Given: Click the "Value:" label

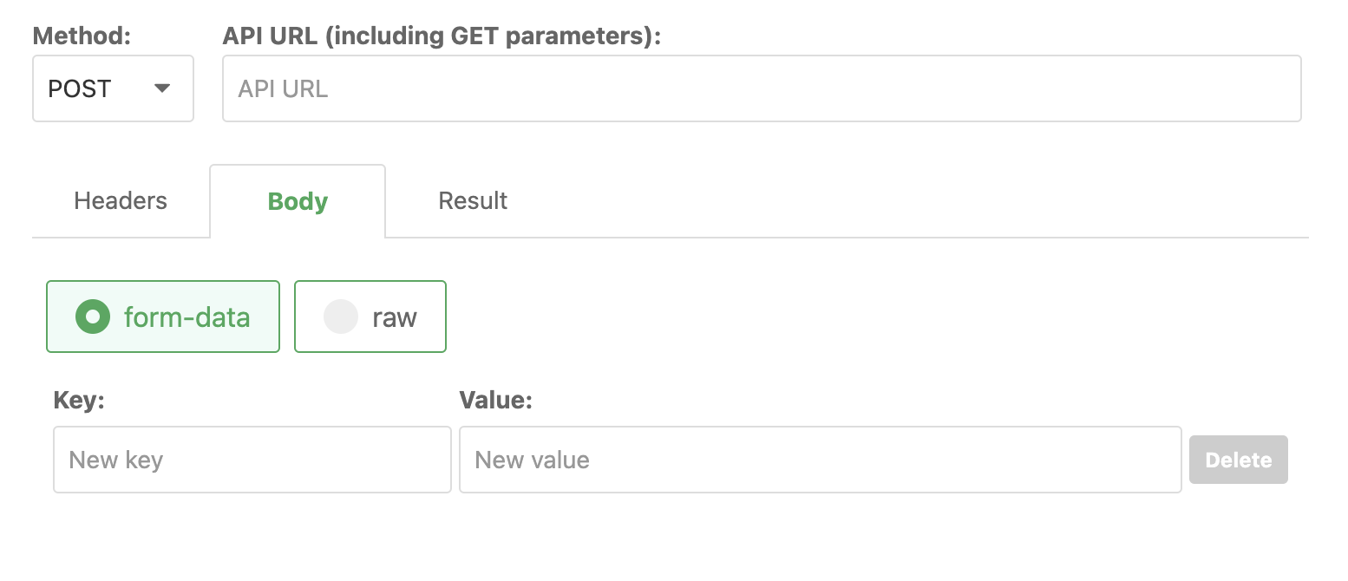Looking at the screenshot, I should (495, 400).
